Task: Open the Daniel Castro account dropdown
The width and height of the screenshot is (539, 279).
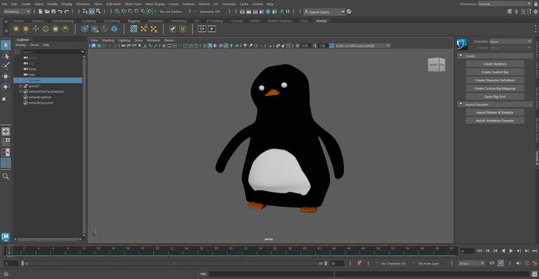Action: [x=324, y=12]
